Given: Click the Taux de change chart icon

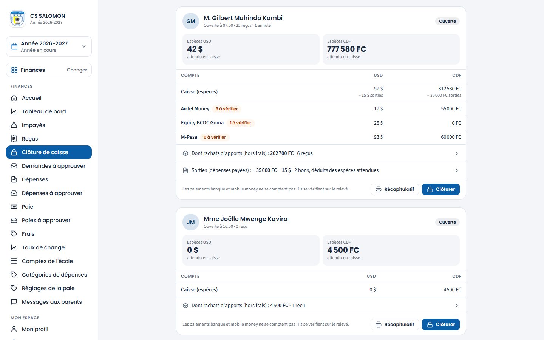Looking at the screenshot, I should (x=14, y=247).
